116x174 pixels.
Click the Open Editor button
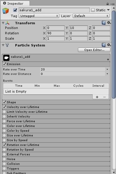[x=94, y=50]
